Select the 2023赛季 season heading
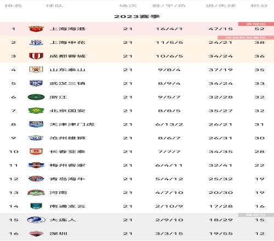Screen dimensions: 274x241 tap(137, 16)
